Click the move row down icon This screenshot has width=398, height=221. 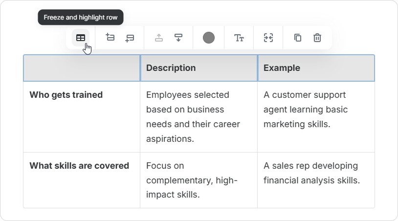178,38
